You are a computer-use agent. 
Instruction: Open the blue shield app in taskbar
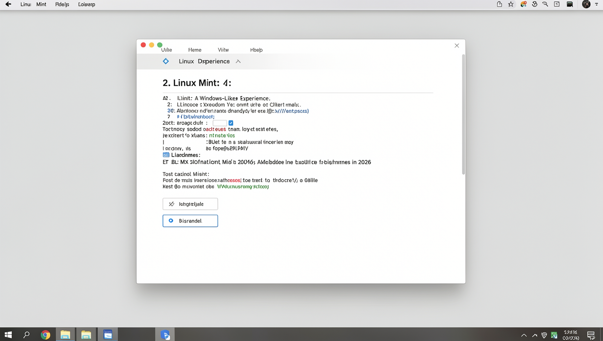pos(165,335)
